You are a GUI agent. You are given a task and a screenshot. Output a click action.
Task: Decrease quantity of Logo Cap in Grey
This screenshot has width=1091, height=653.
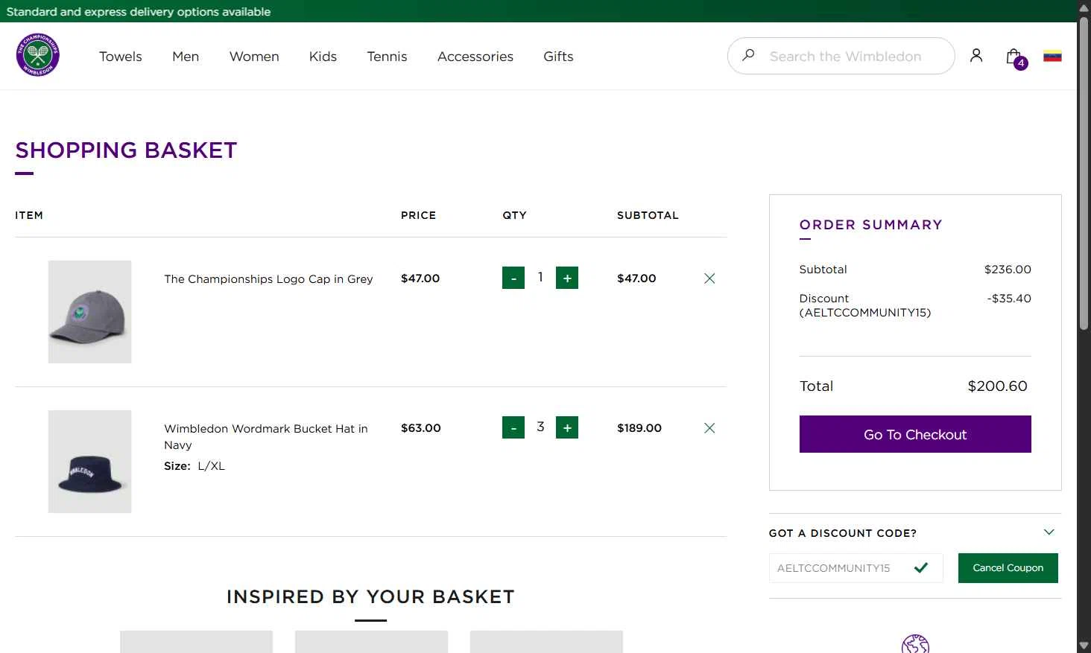pyautogui.click(x=513, y=278)
